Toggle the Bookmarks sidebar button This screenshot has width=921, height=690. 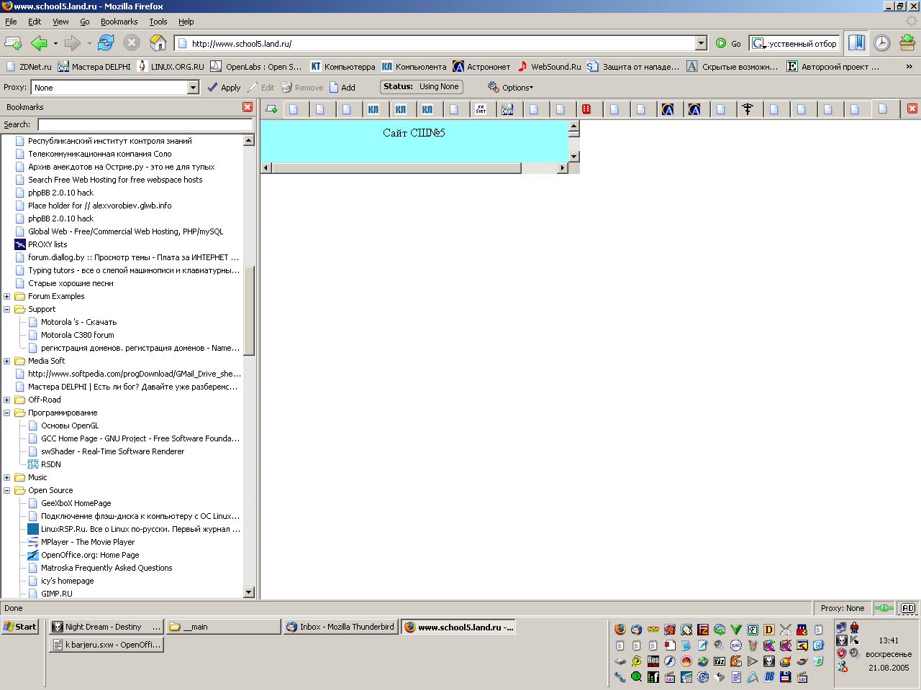[856, 43]
